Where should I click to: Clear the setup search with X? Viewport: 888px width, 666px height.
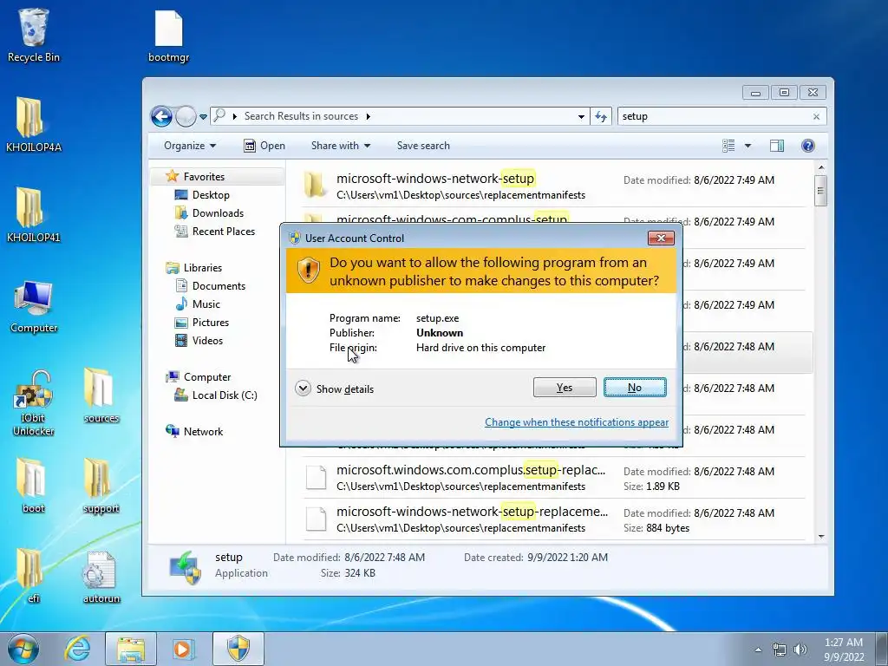[x=816, y=117]
